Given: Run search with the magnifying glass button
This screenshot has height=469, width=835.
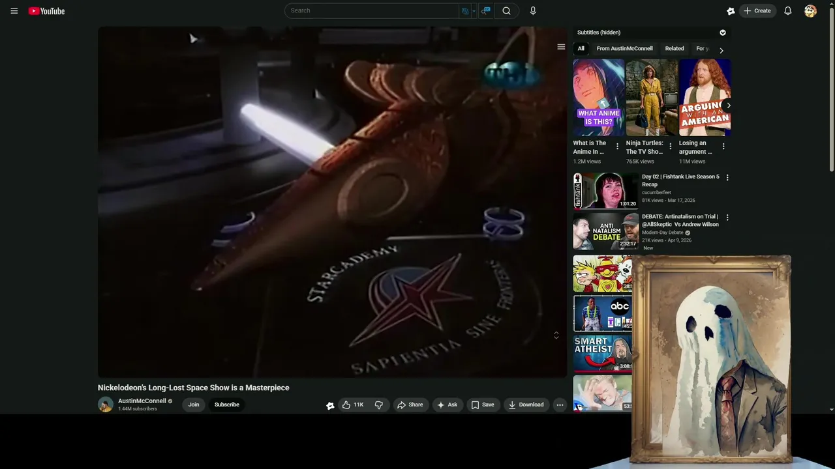Looking at the screenshot, I should click(x=507, y=10).
